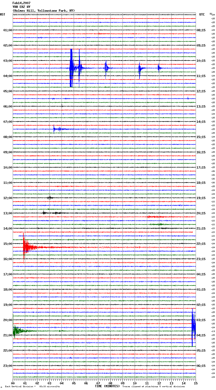This screenshot has height=390, width=216.
Task: Click the traces clipped footer note
Action: tap(153, 387)
